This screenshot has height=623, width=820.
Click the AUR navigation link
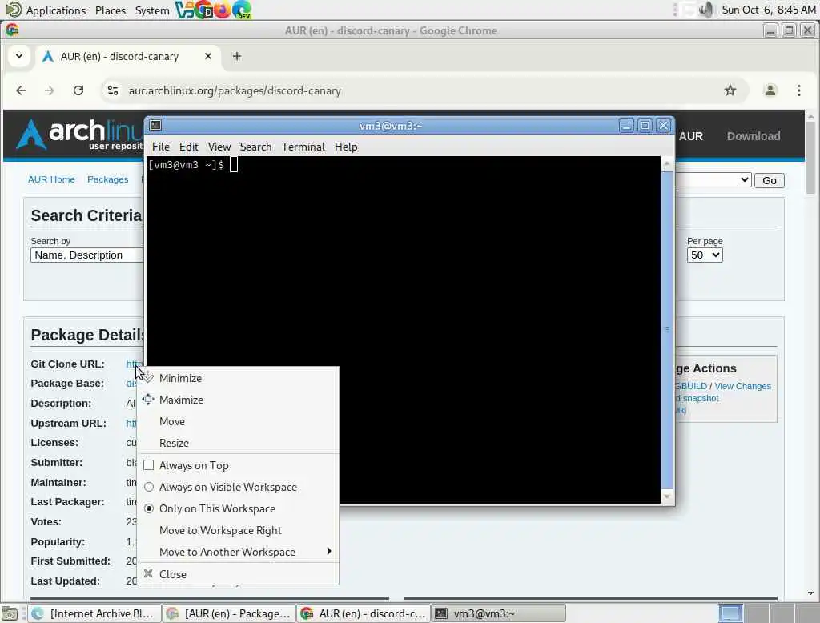point(691,136)
